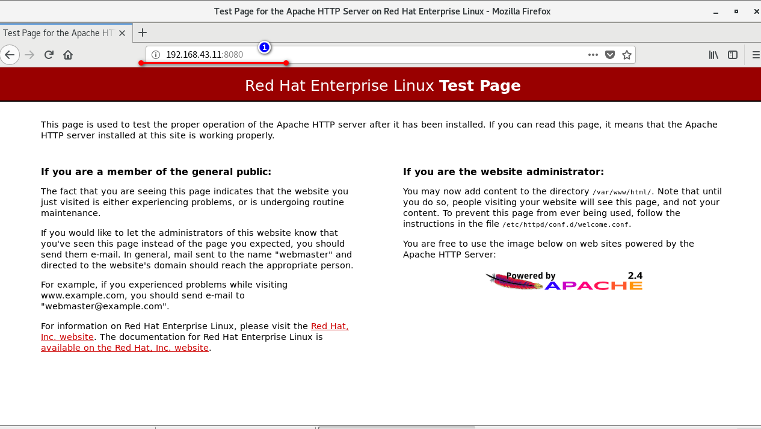Focus the address bar showing 192.168.43.11:8080
Viewport: 761px width, 429px height.
coord(390,55)
